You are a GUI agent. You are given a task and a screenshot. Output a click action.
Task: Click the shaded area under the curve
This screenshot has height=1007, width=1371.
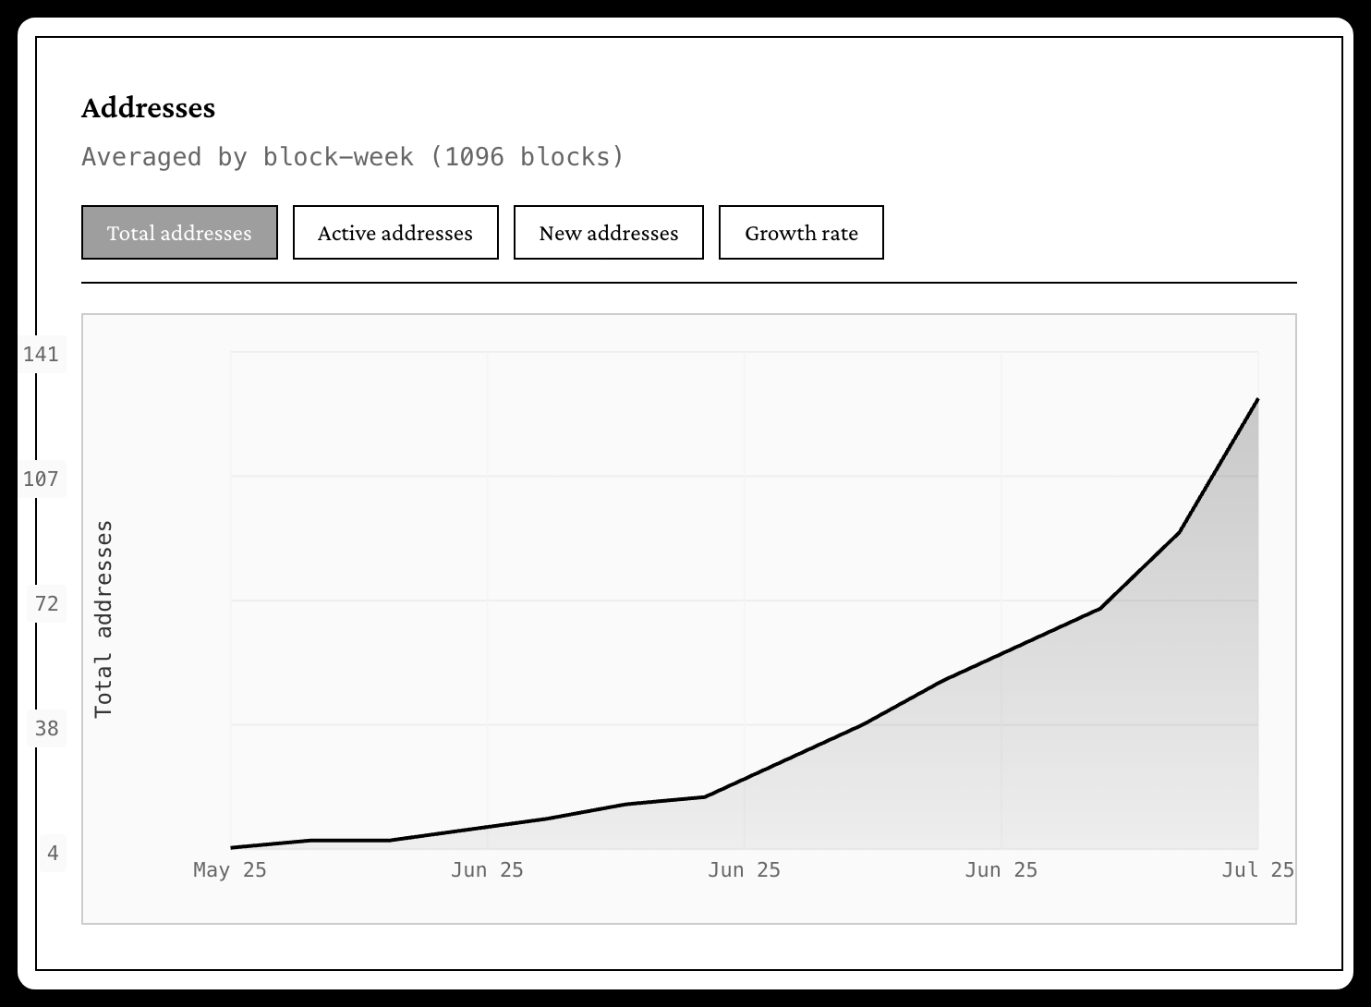[x=1062, y=758]
